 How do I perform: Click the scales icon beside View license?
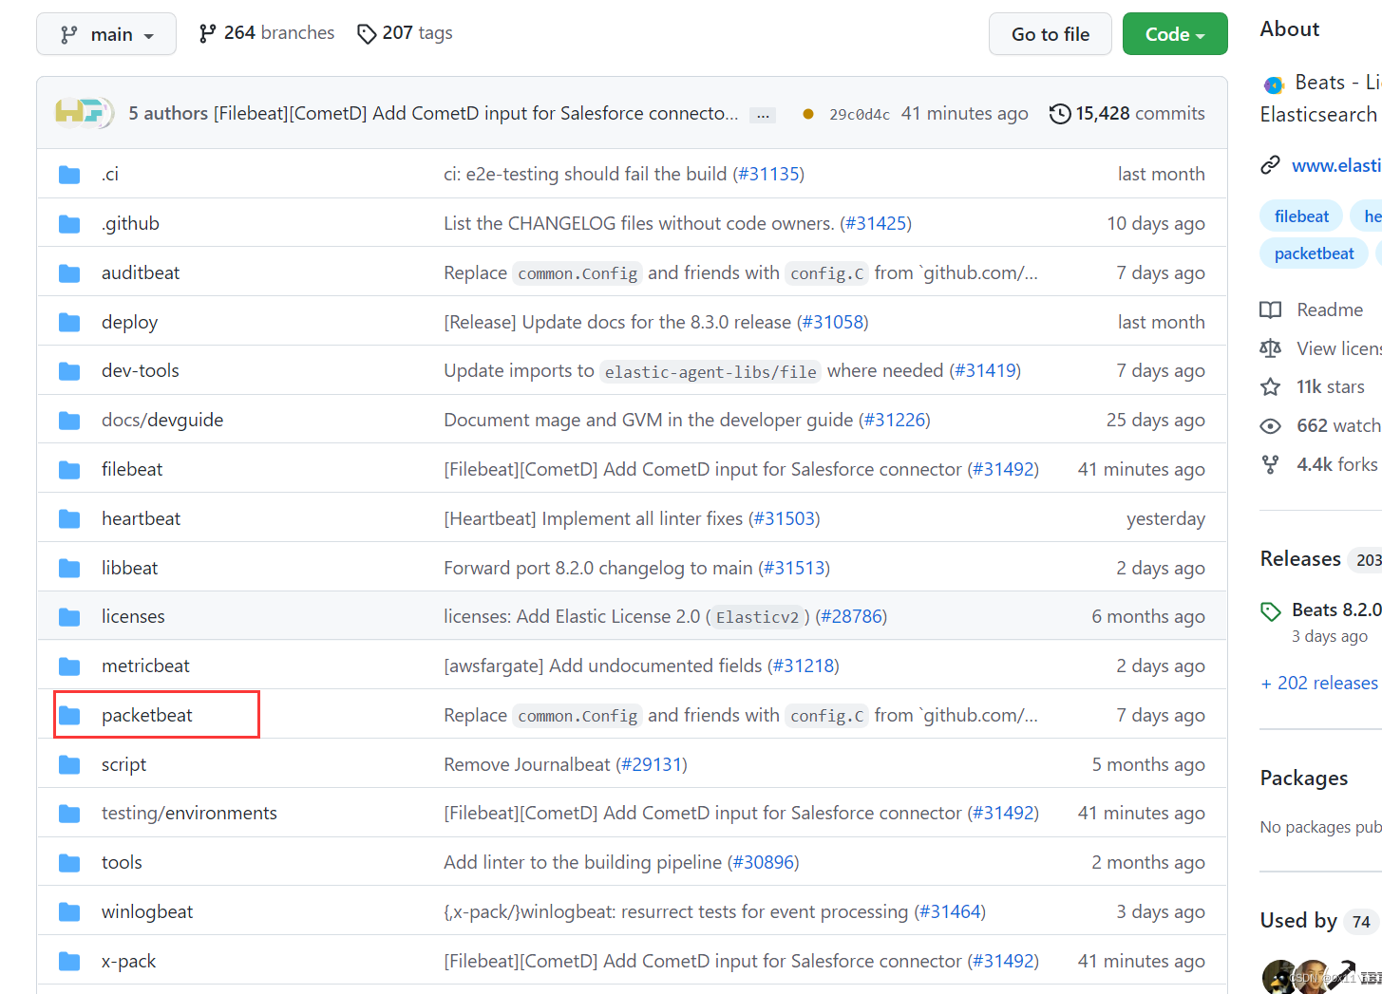tap(1271, 348)
